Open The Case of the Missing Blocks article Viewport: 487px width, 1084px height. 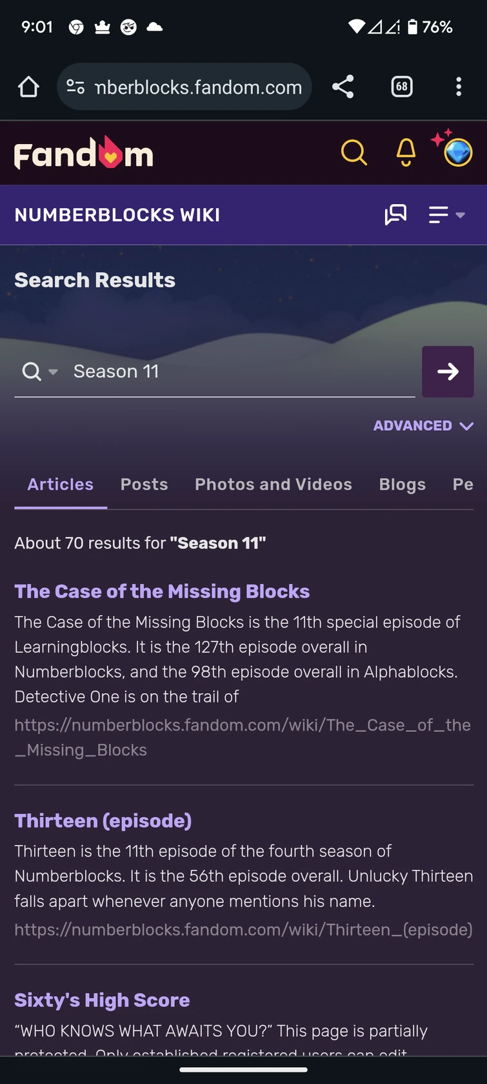click(162, 591)
